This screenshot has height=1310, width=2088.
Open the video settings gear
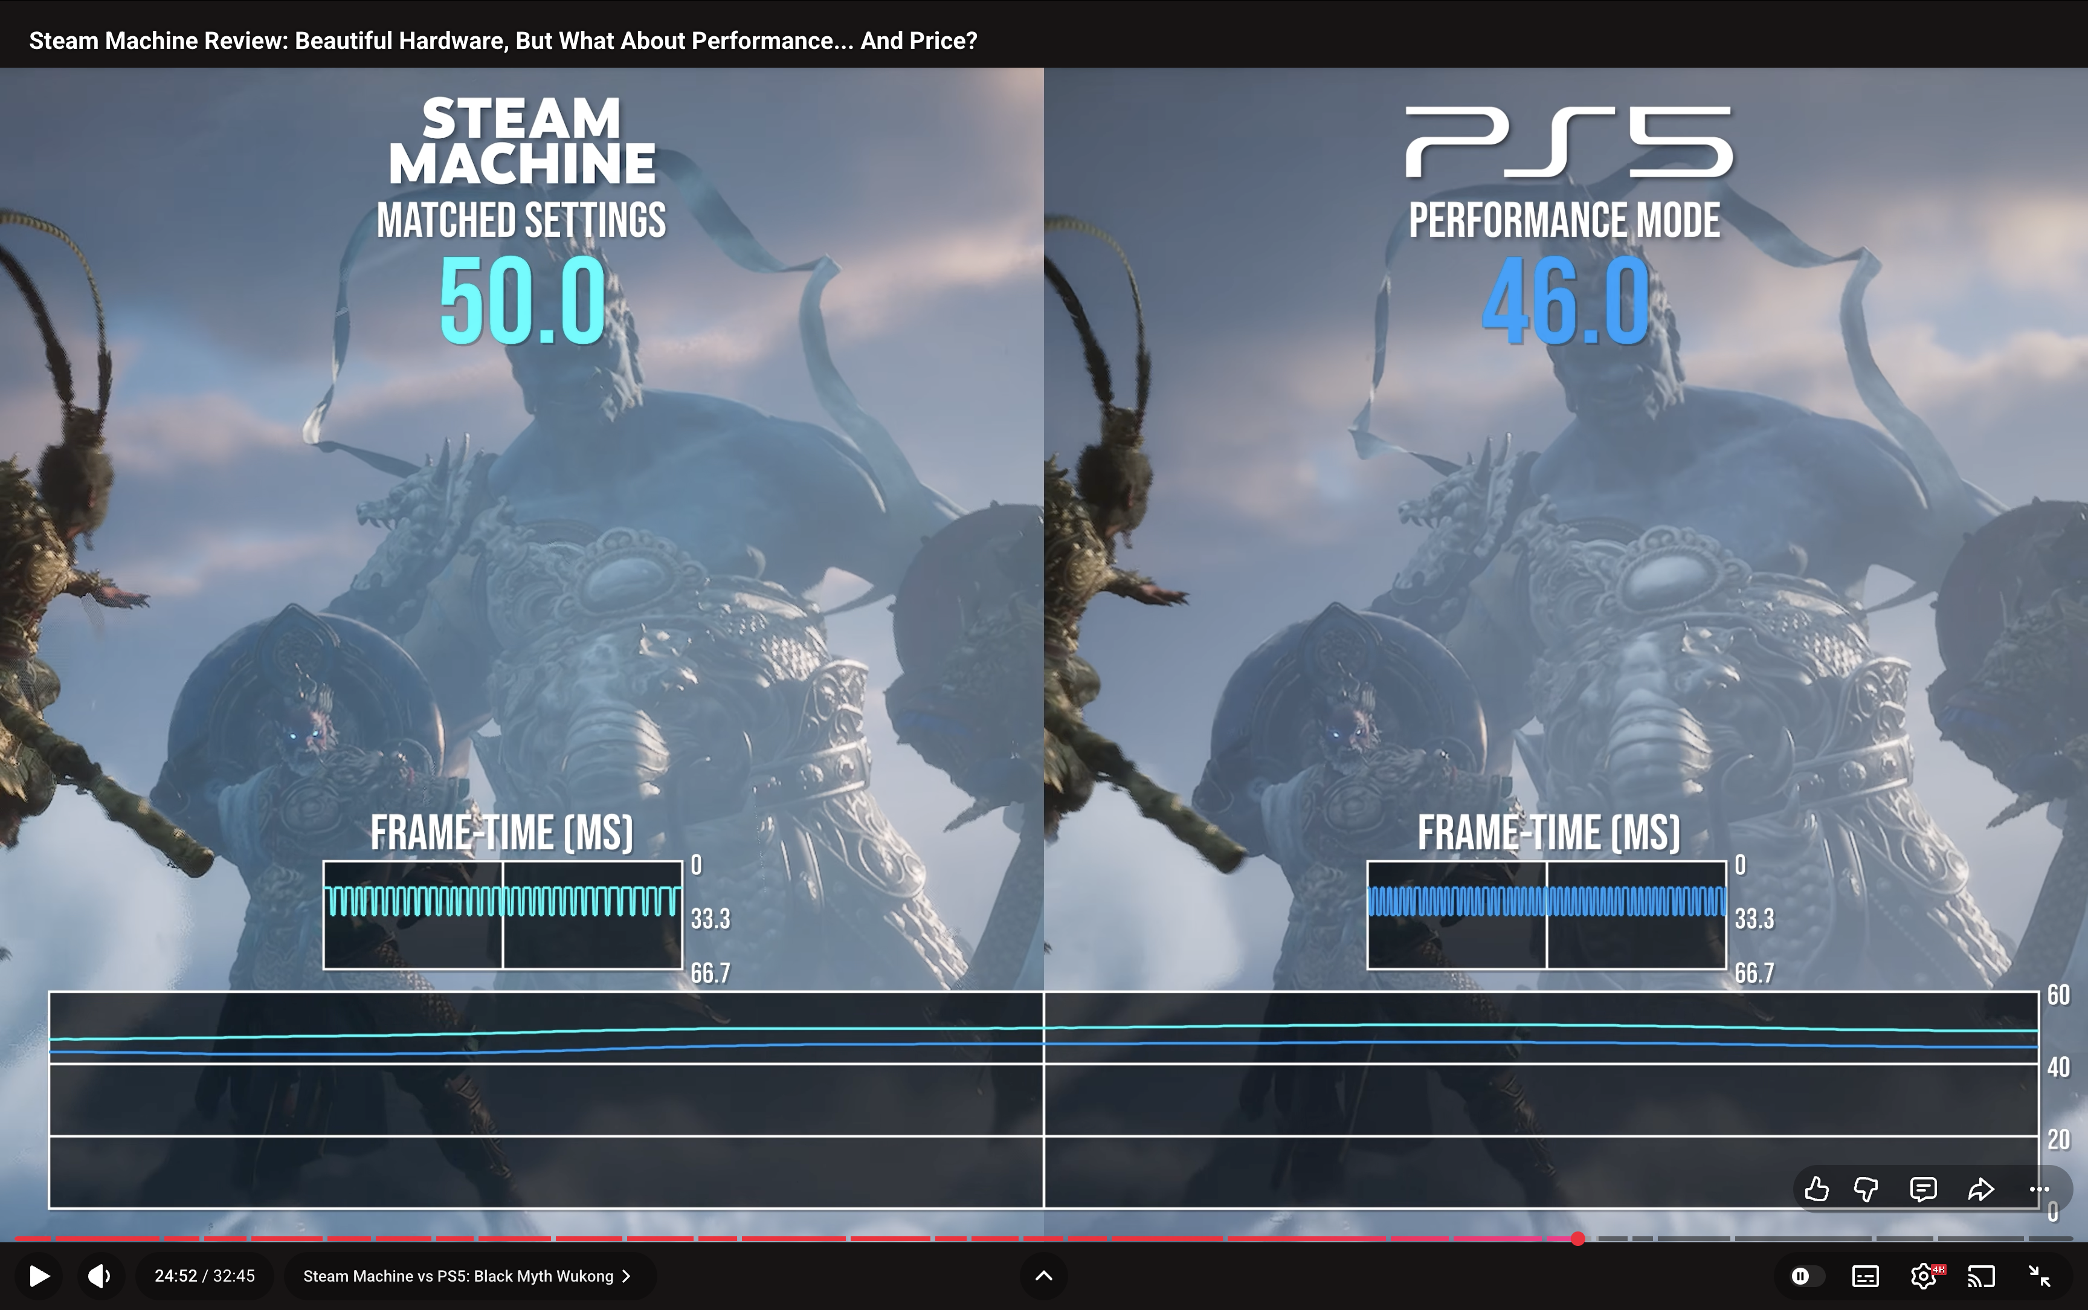point(1924,1276)
